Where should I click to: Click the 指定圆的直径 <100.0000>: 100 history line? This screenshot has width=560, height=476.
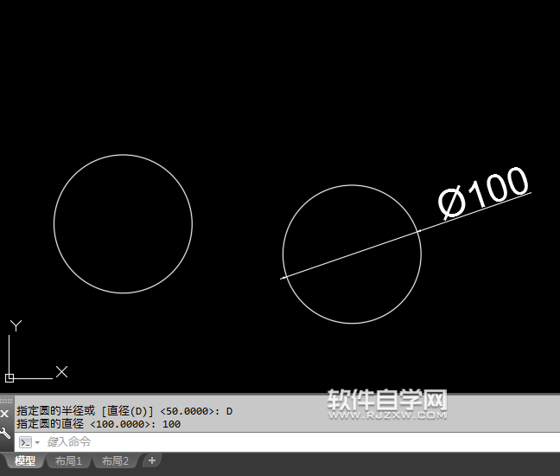click(99, 424)
